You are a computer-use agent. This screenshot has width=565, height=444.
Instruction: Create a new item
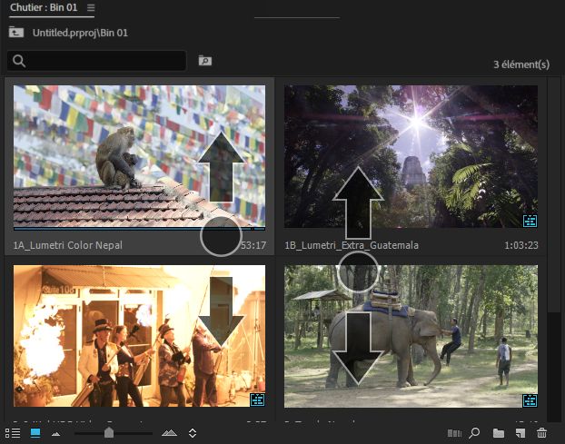[520, 433]
